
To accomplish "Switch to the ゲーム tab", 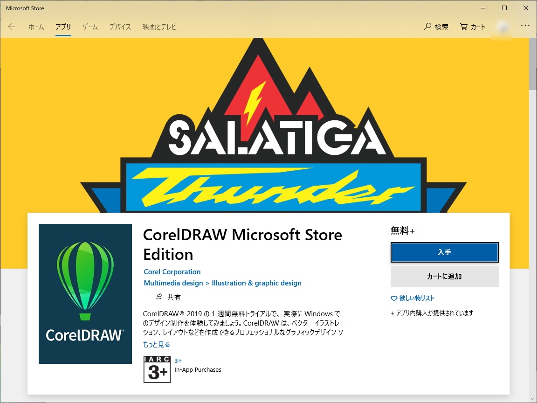I will (89, 27).
